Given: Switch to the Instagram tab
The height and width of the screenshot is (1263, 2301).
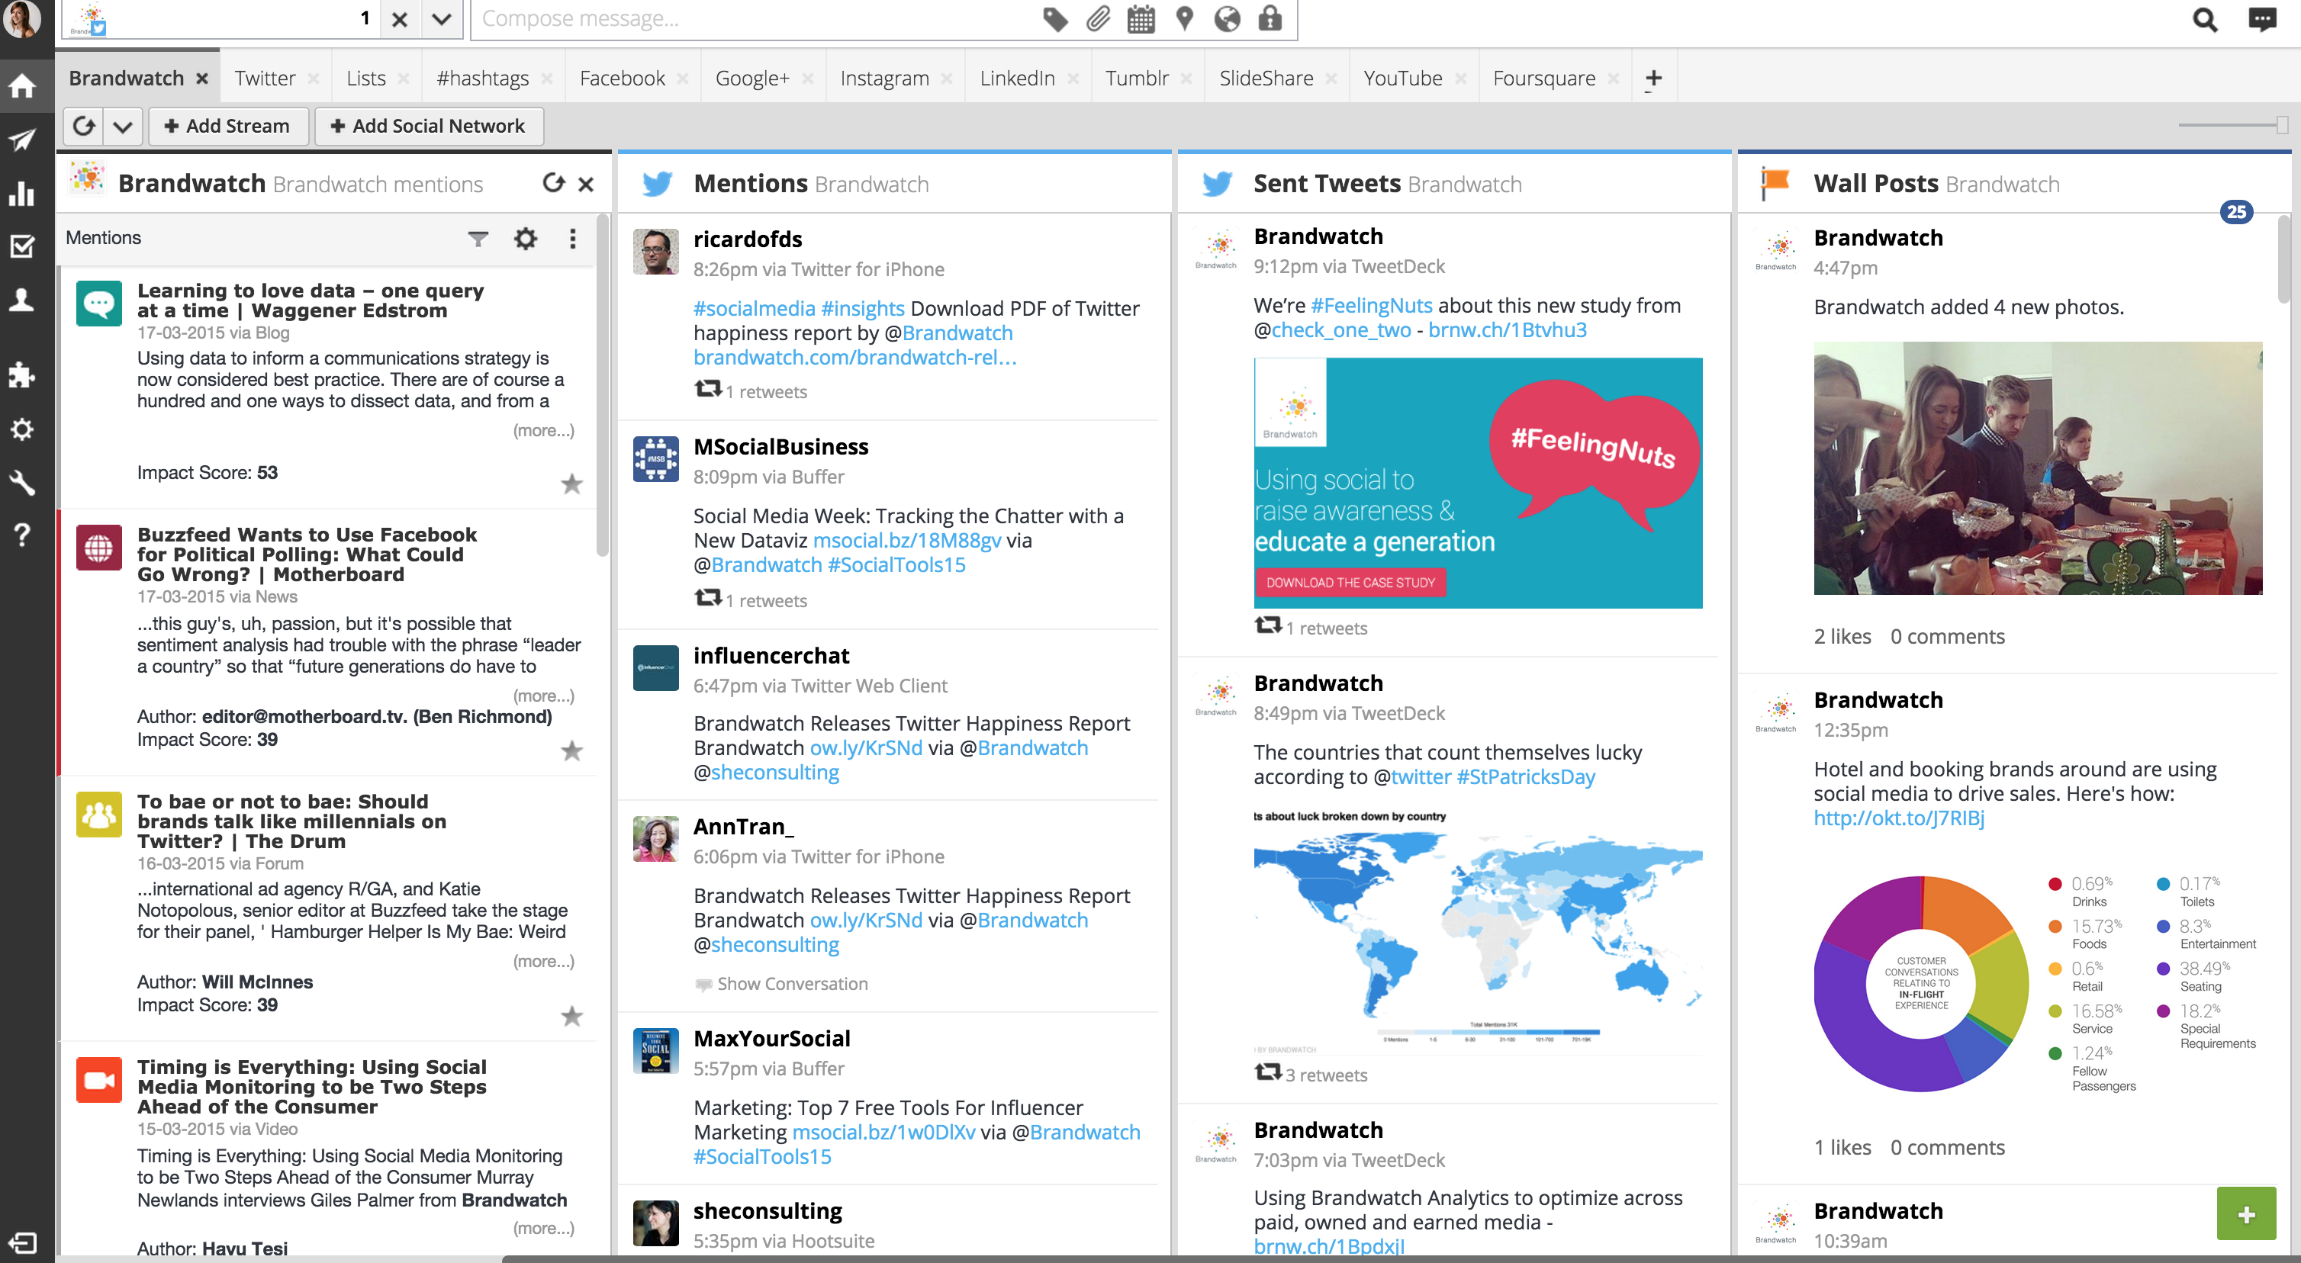Looking at the screenshot, I should coord(884,79).
